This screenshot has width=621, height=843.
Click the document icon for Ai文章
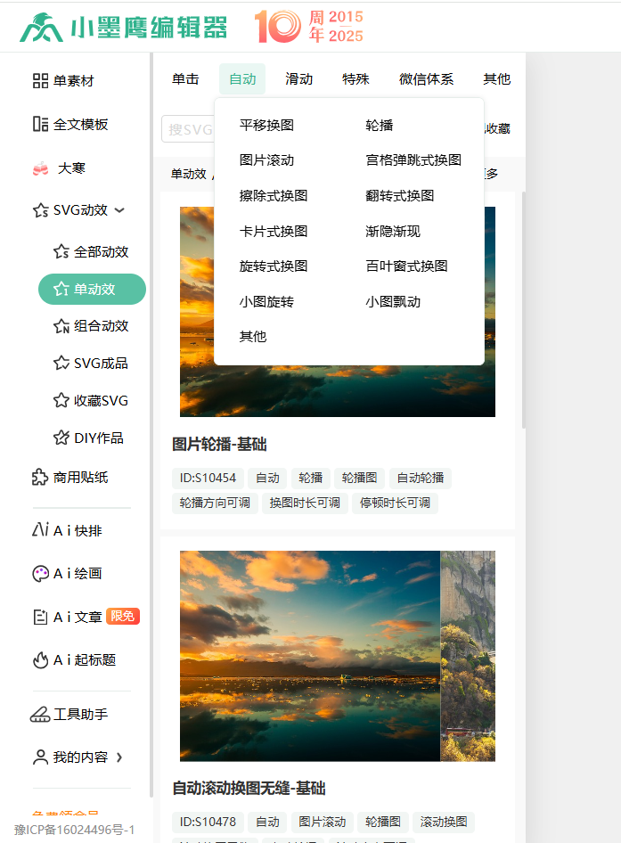pos(40,617)
